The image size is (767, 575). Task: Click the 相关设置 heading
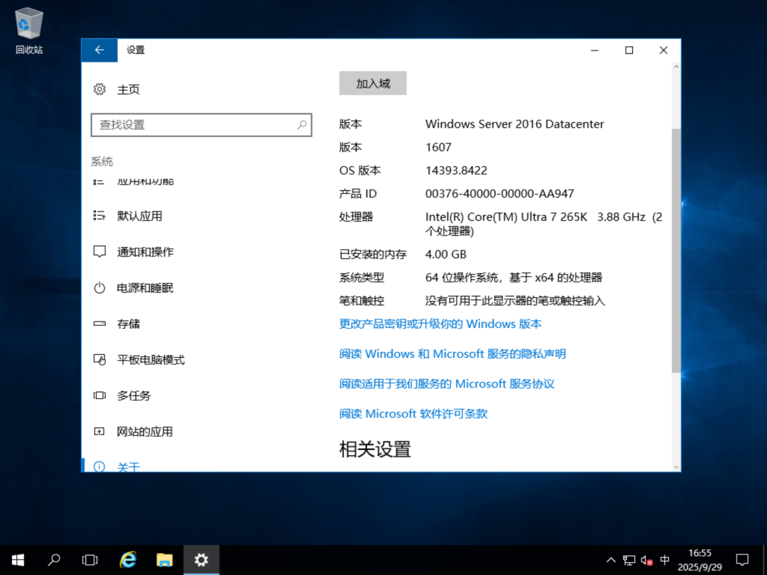point(375,449)
